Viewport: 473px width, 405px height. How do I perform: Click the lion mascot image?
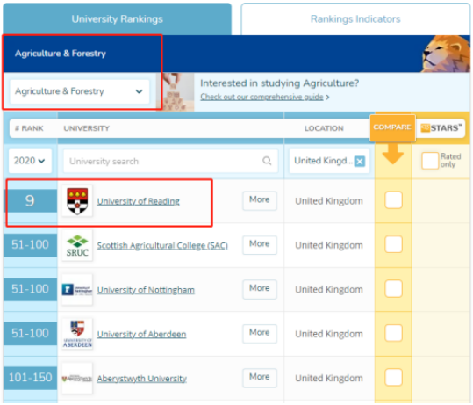tap(446, 54)
